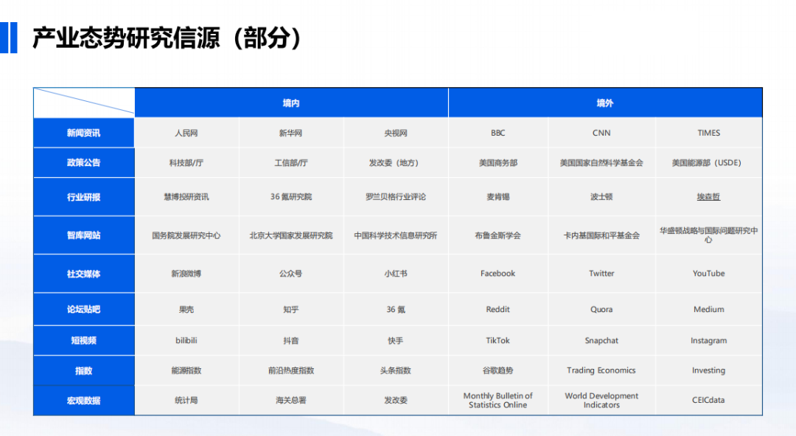The height and width of the screenshot is (436, 796).
Task: Click the 社交媒体 row header
Action: pyautogui.click(x=83, y=273)
